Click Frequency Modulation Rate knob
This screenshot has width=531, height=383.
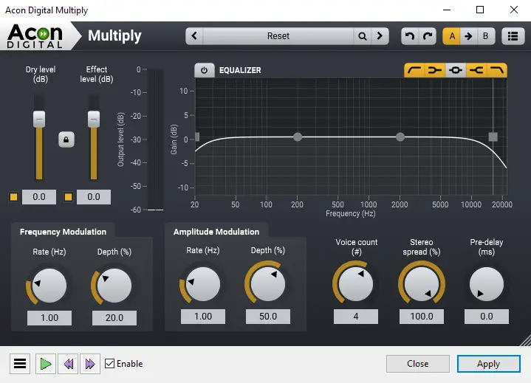(49, 286)
